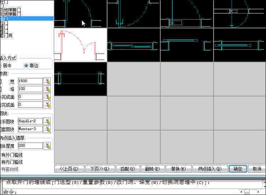Image resolution: width=266 pixels, height=195 pixels.
Task: Edit the 内完成面 field showing 0
Action: pyautogui.click(x=31, y=105)
